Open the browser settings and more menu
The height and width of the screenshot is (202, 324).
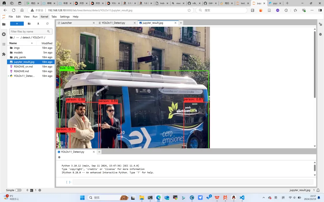(312, 10)
